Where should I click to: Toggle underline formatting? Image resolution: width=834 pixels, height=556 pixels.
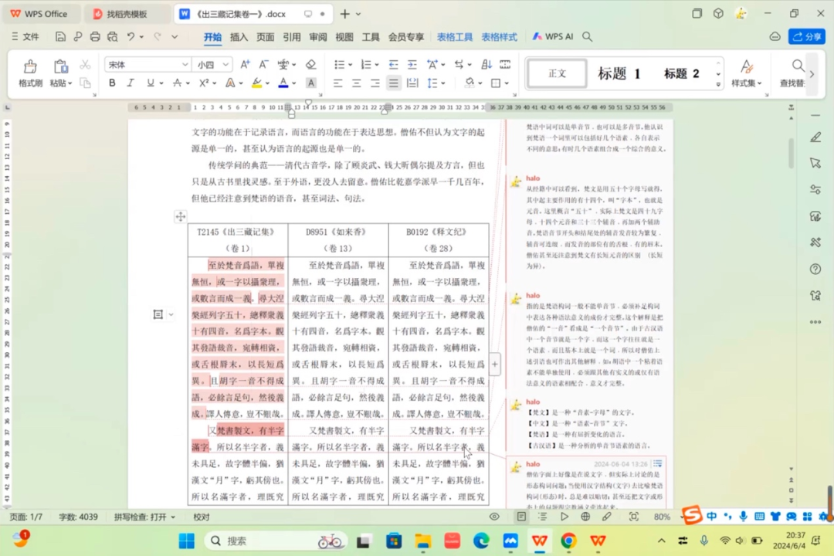[x=151, y=83]
